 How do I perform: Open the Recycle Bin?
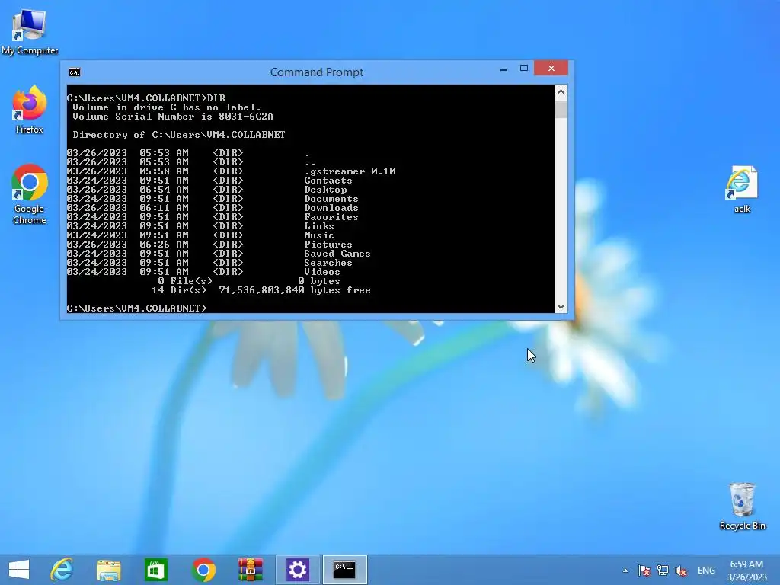(x=742, y=506)
